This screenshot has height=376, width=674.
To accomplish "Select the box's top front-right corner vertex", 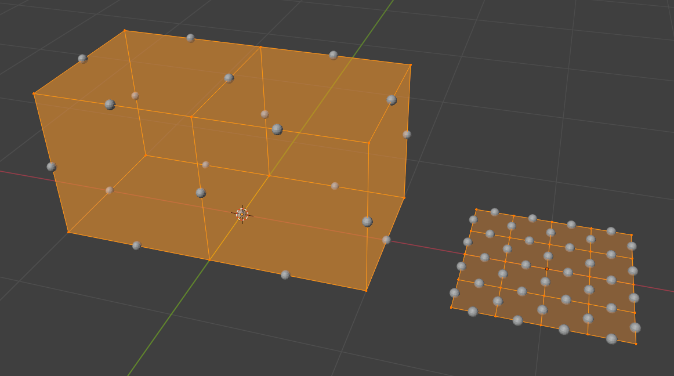I will pos(369,142).
